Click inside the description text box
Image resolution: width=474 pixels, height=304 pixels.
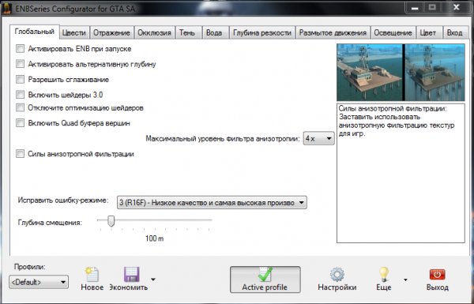pyautogui.click(x=401, y=173)
